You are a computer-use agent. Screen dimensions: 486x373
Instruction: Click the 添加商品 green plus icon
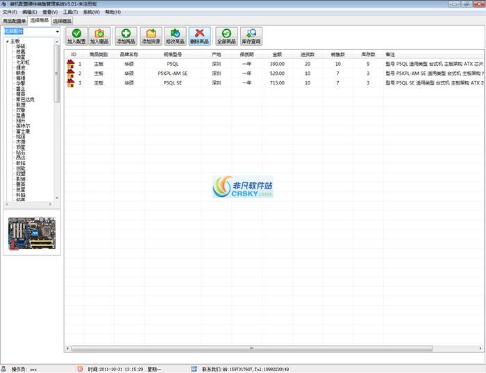(x=126, y=33)
